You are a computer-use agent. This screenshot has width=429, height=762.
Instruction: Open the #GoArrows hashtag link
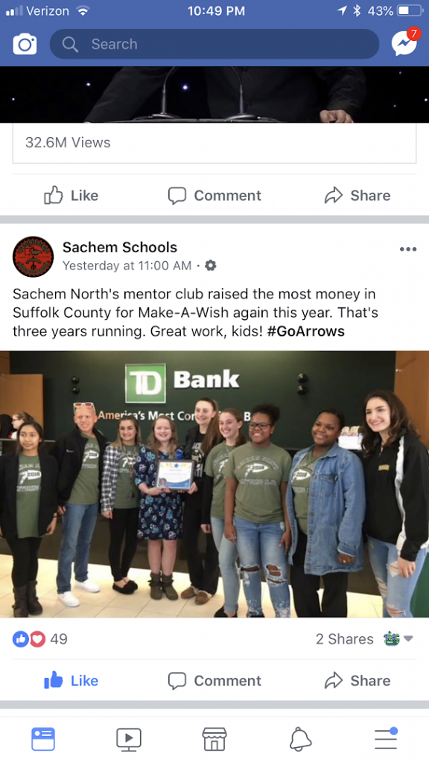click(x=306, y=331)
